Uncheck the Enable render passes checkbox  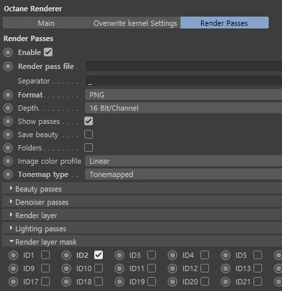point(48,52)
